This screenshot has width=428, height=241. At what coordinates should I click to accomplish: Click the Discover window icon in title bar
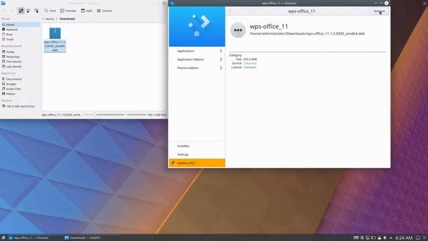pos(172,3)
